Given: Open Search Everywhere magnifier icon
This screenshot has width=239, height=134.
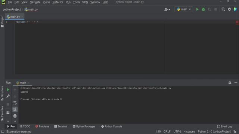Looking at the screenshot, I should click(x=223, y=9).
